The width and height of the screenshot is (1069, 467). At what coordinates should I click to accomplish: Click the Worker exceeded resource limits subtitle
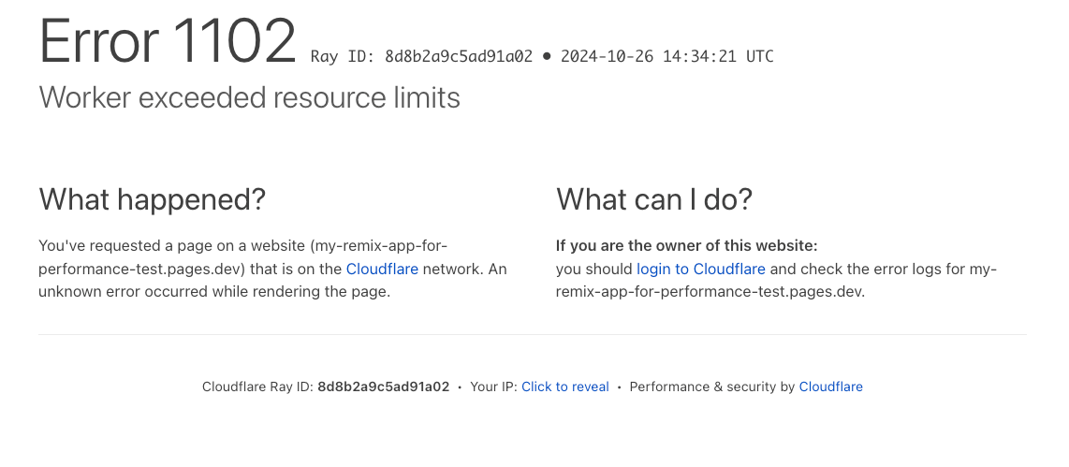coord(250,97)
